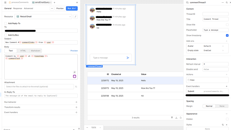This screenshot has height=130, width=231.
Task: Zoom in canvas with plus icon
Action: coord(100,128)
